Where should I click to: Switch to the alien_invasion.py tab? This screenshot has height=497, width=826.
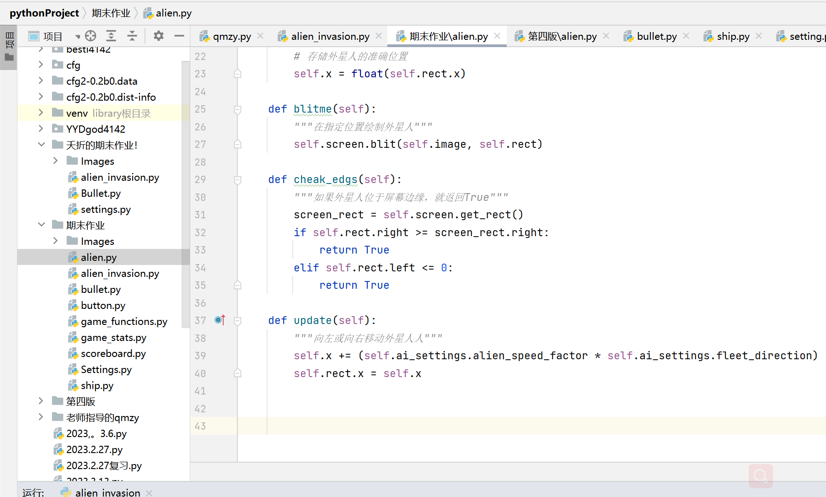tap(330, 36)
